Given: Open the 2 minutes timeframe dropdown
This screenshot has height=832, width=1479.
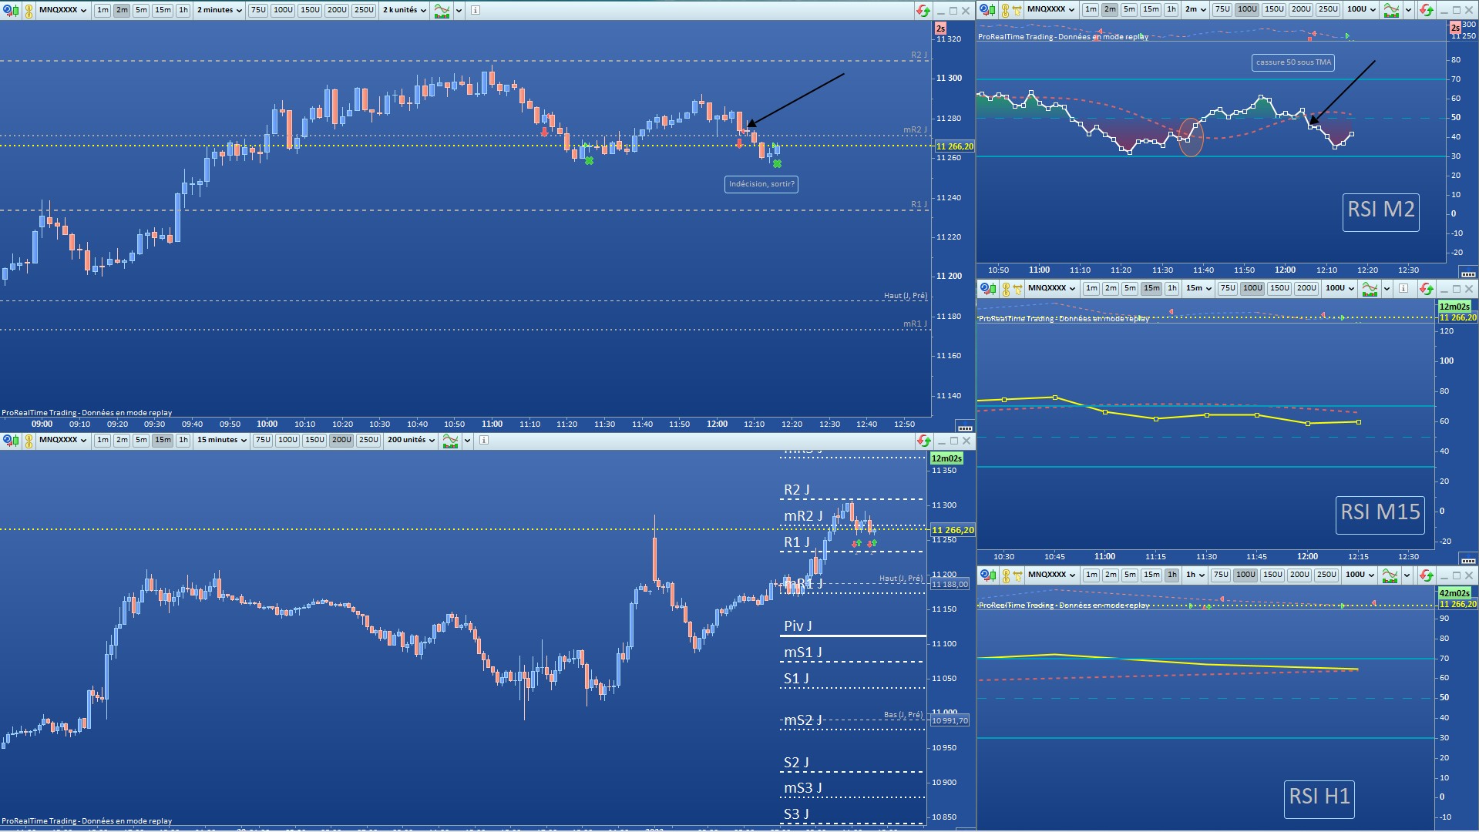Looking at the screenshot, I should (220, 10).
